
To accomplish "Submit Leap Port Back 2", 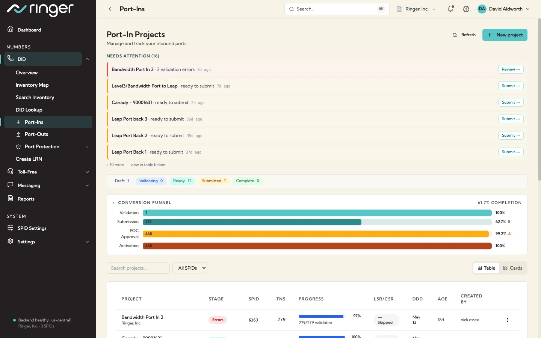I will click(x=511, y=136).
